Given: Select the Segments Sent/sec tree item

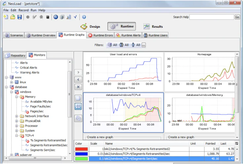Looking at the screenshot, I should click(x=43, y=150).
